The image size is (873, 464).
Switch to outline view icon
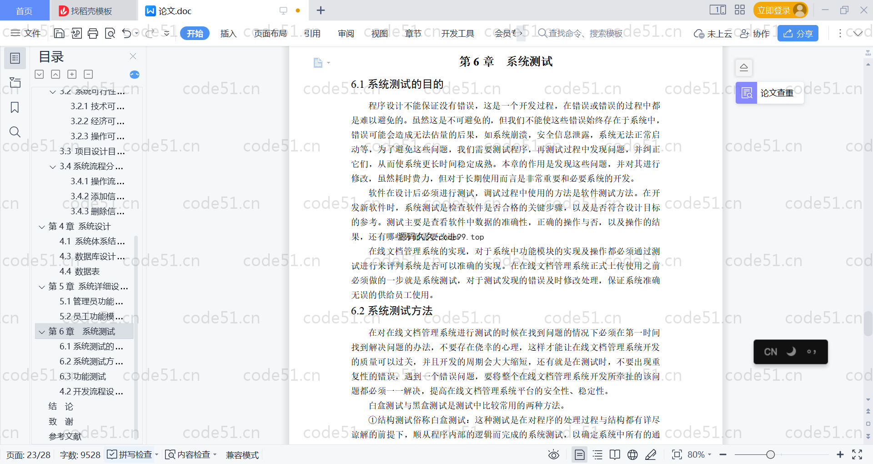pos(597,454)
